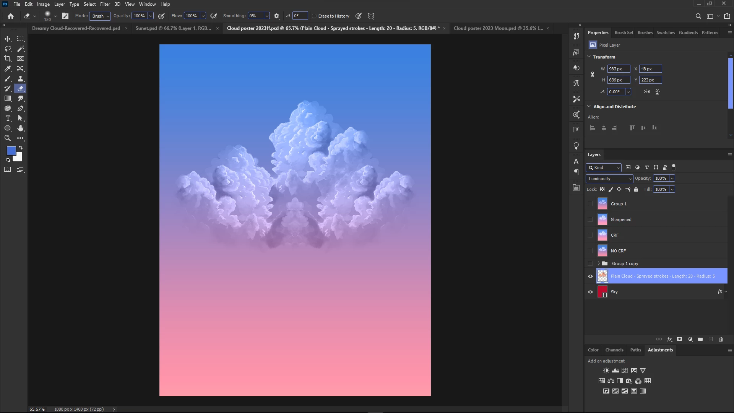Select the Zoom tool
The height and width of the screenshot is (413, 734).
(x=8, y=138)
